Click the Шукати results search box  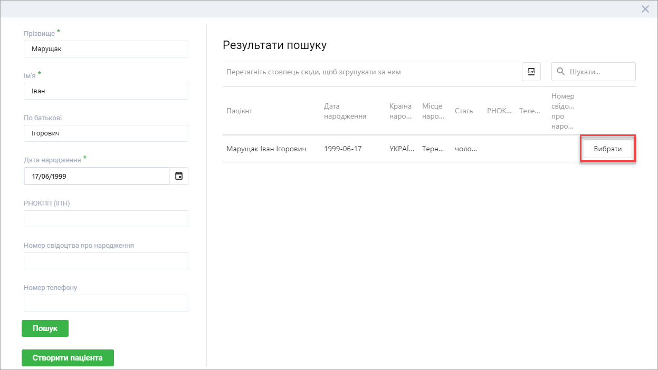coord(594,72)
